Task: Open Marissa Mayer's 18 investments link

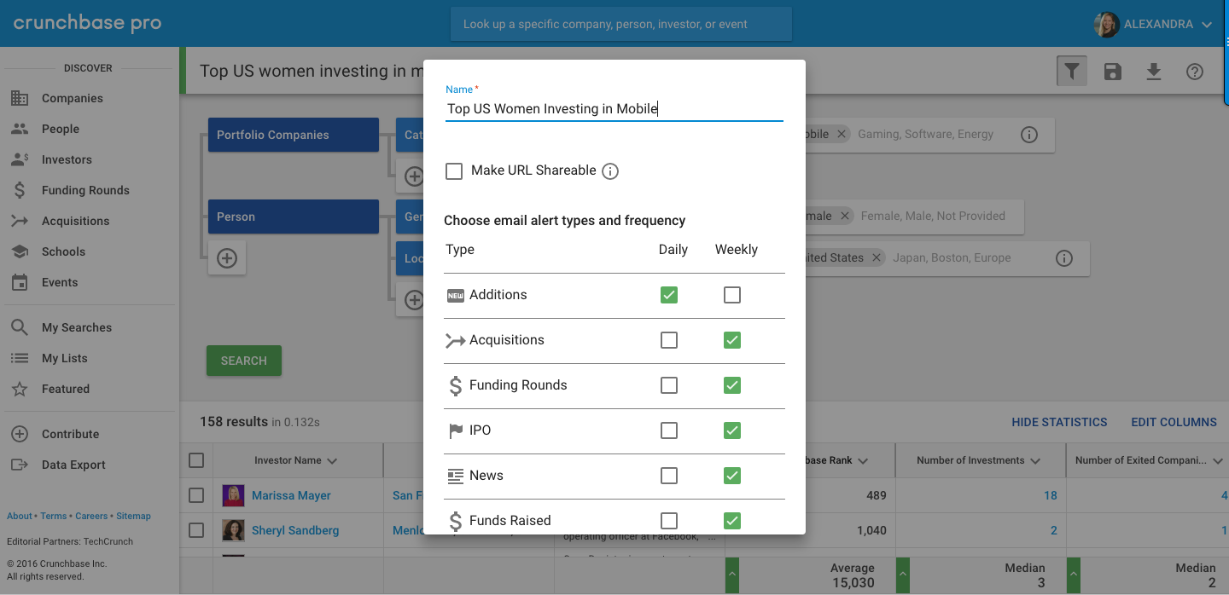Action: point(1051,495)
